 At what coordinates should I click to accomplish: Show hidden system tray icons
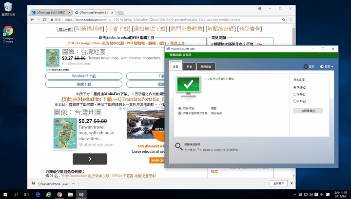tap(295, 195)
